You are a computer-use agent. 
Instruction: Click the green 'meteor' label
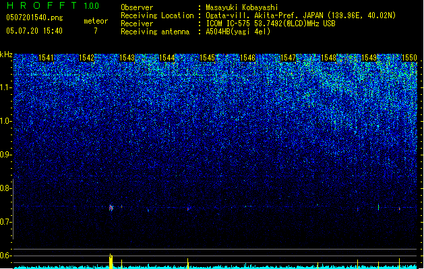click(x=96, y=21)
